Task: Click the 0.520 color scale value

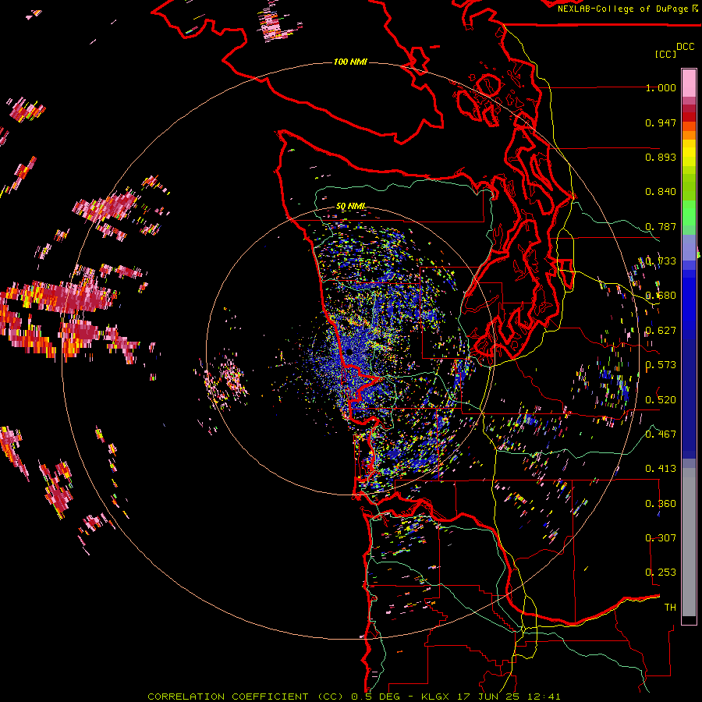Action: (661, 399)
